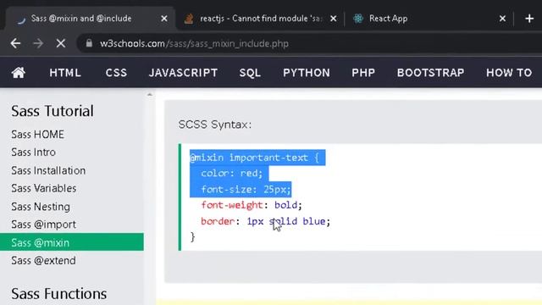This screenshot has width=542, height=305.
Task: Open the PHP tutorial menu item
Action: tap(363, 73)
